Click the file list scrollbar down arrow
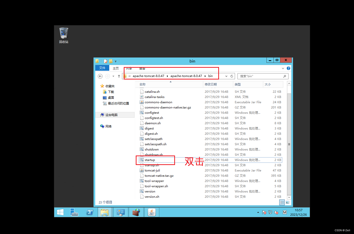Viewport: 354px width, 234px height. (289, 197)
